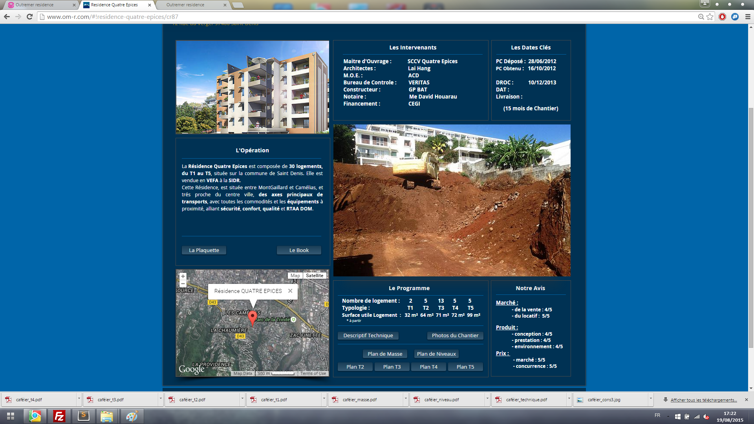Open Plan de Niveaux
The width and height of the screenshot is (754, 424).
tap(436, 354)
